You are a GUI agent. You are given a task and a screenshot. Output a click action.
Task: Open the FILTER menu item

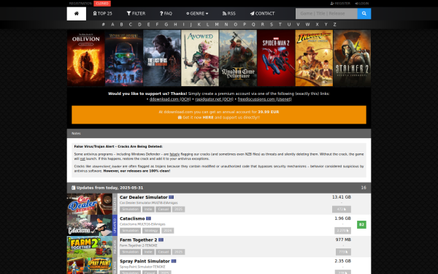pyautogui.click(x=136, y=14)
